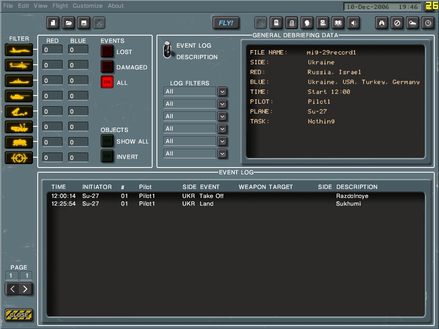439x329 pixels.
Task: Toggle the missile launcher filter icon
Action: [19, 112]
